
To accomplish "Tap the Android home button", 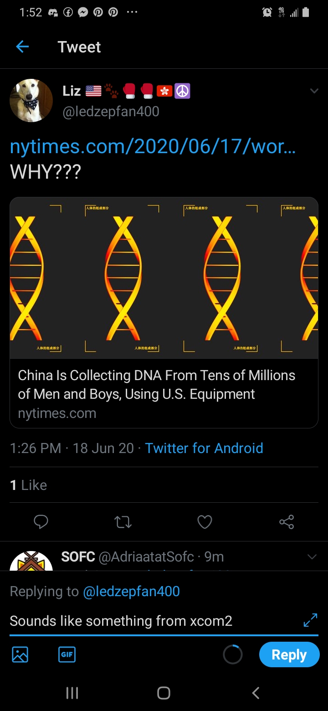I will click(164, 693).
